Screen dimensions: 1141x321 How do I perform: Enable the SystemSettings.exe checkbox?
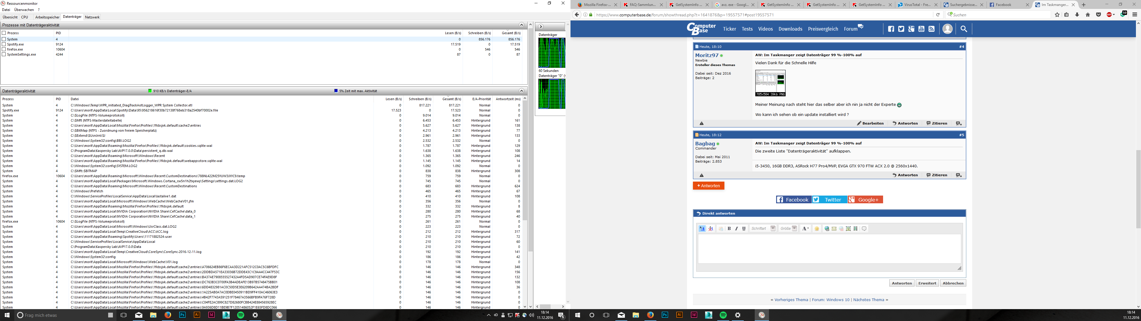pyautogui.click(x=4, y=54)
